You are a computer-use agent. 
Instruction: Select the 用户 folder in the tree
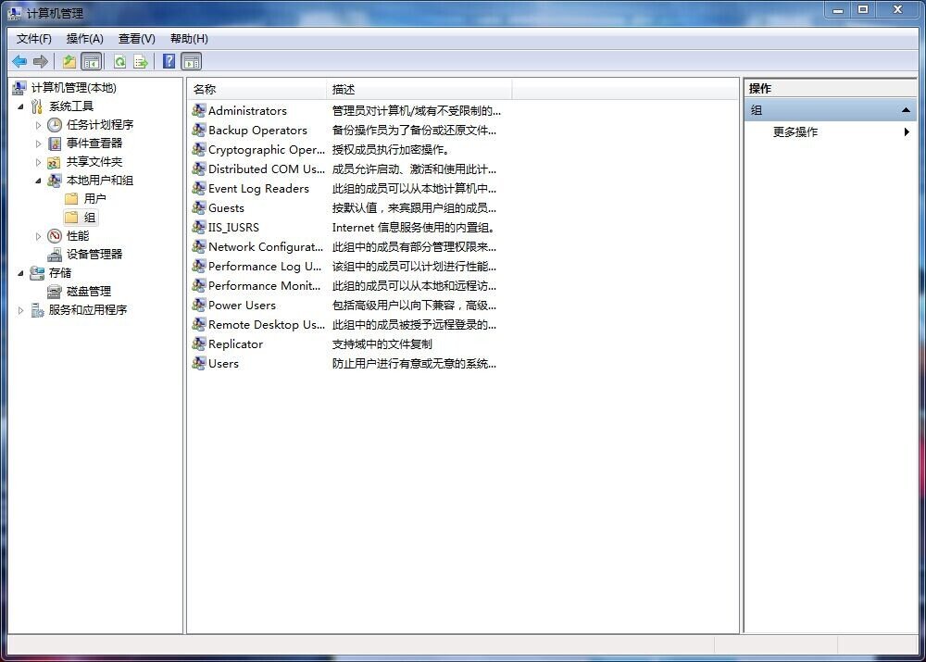pos(94,199)
